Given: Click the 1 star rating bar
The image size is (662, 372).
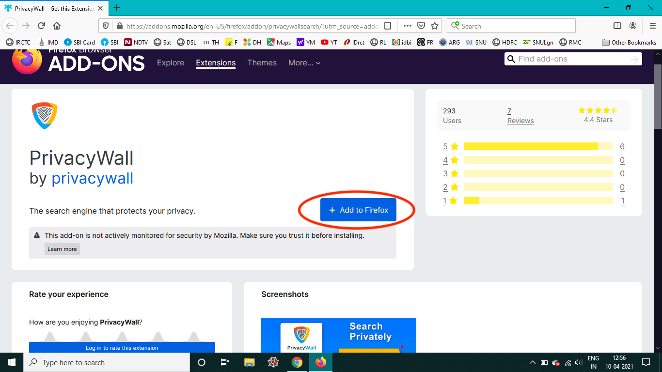Looking at the screenshot, I should (538, 201).
